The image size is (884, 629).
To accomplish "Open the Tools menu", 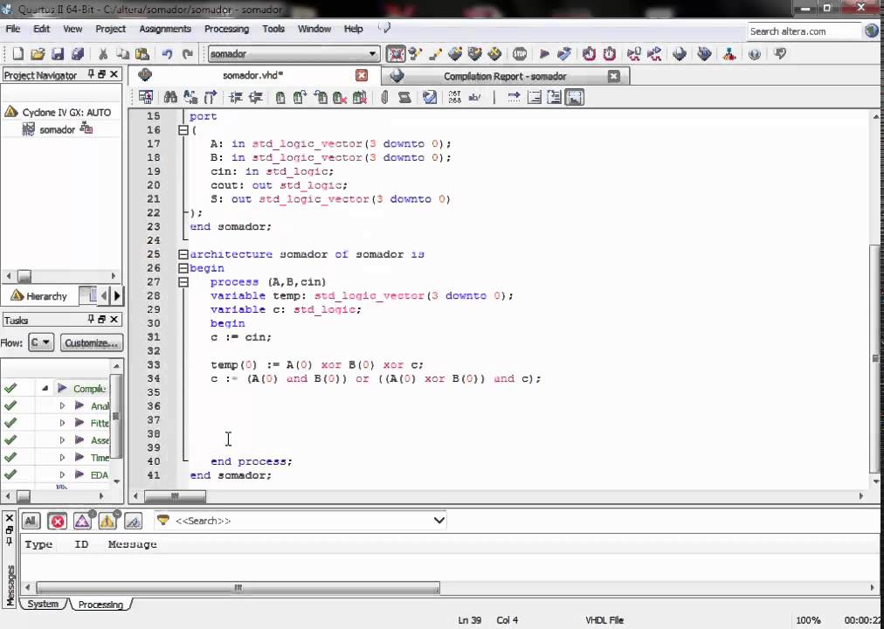I will tap(273, 29).
